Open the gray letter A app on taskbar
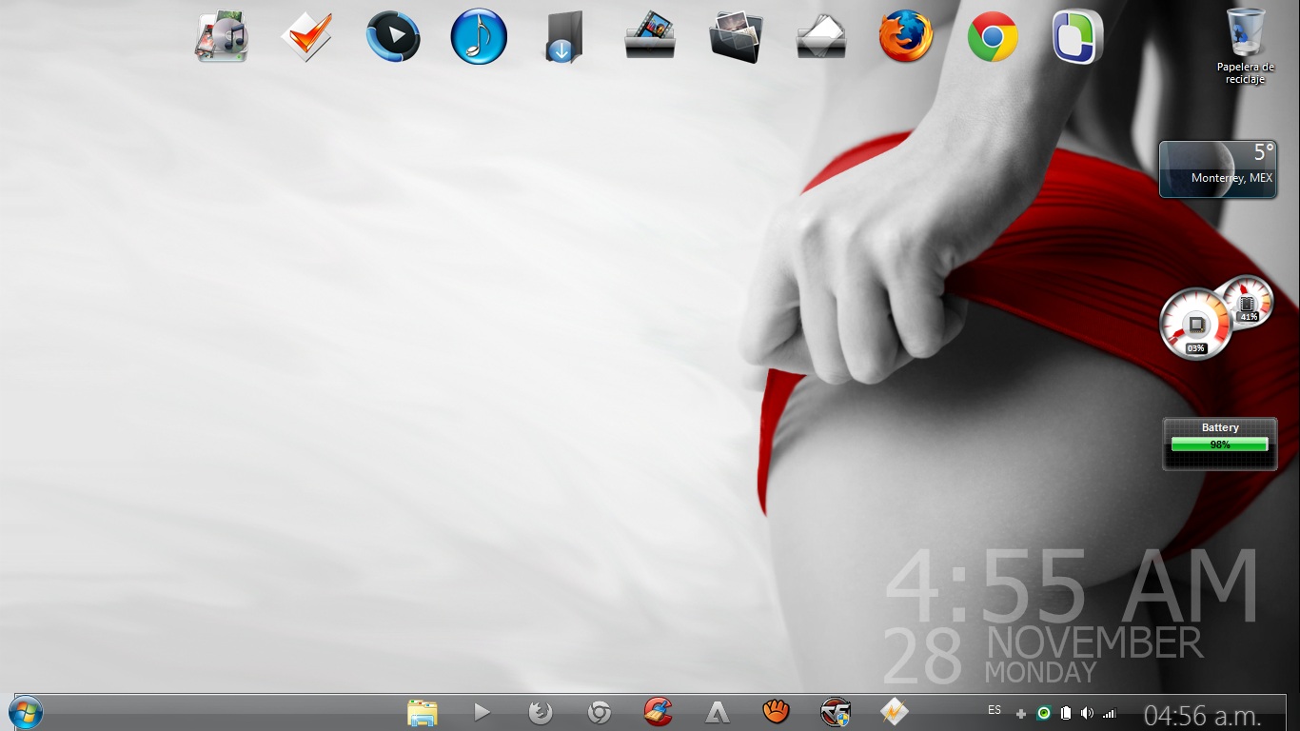 (718, 712)
